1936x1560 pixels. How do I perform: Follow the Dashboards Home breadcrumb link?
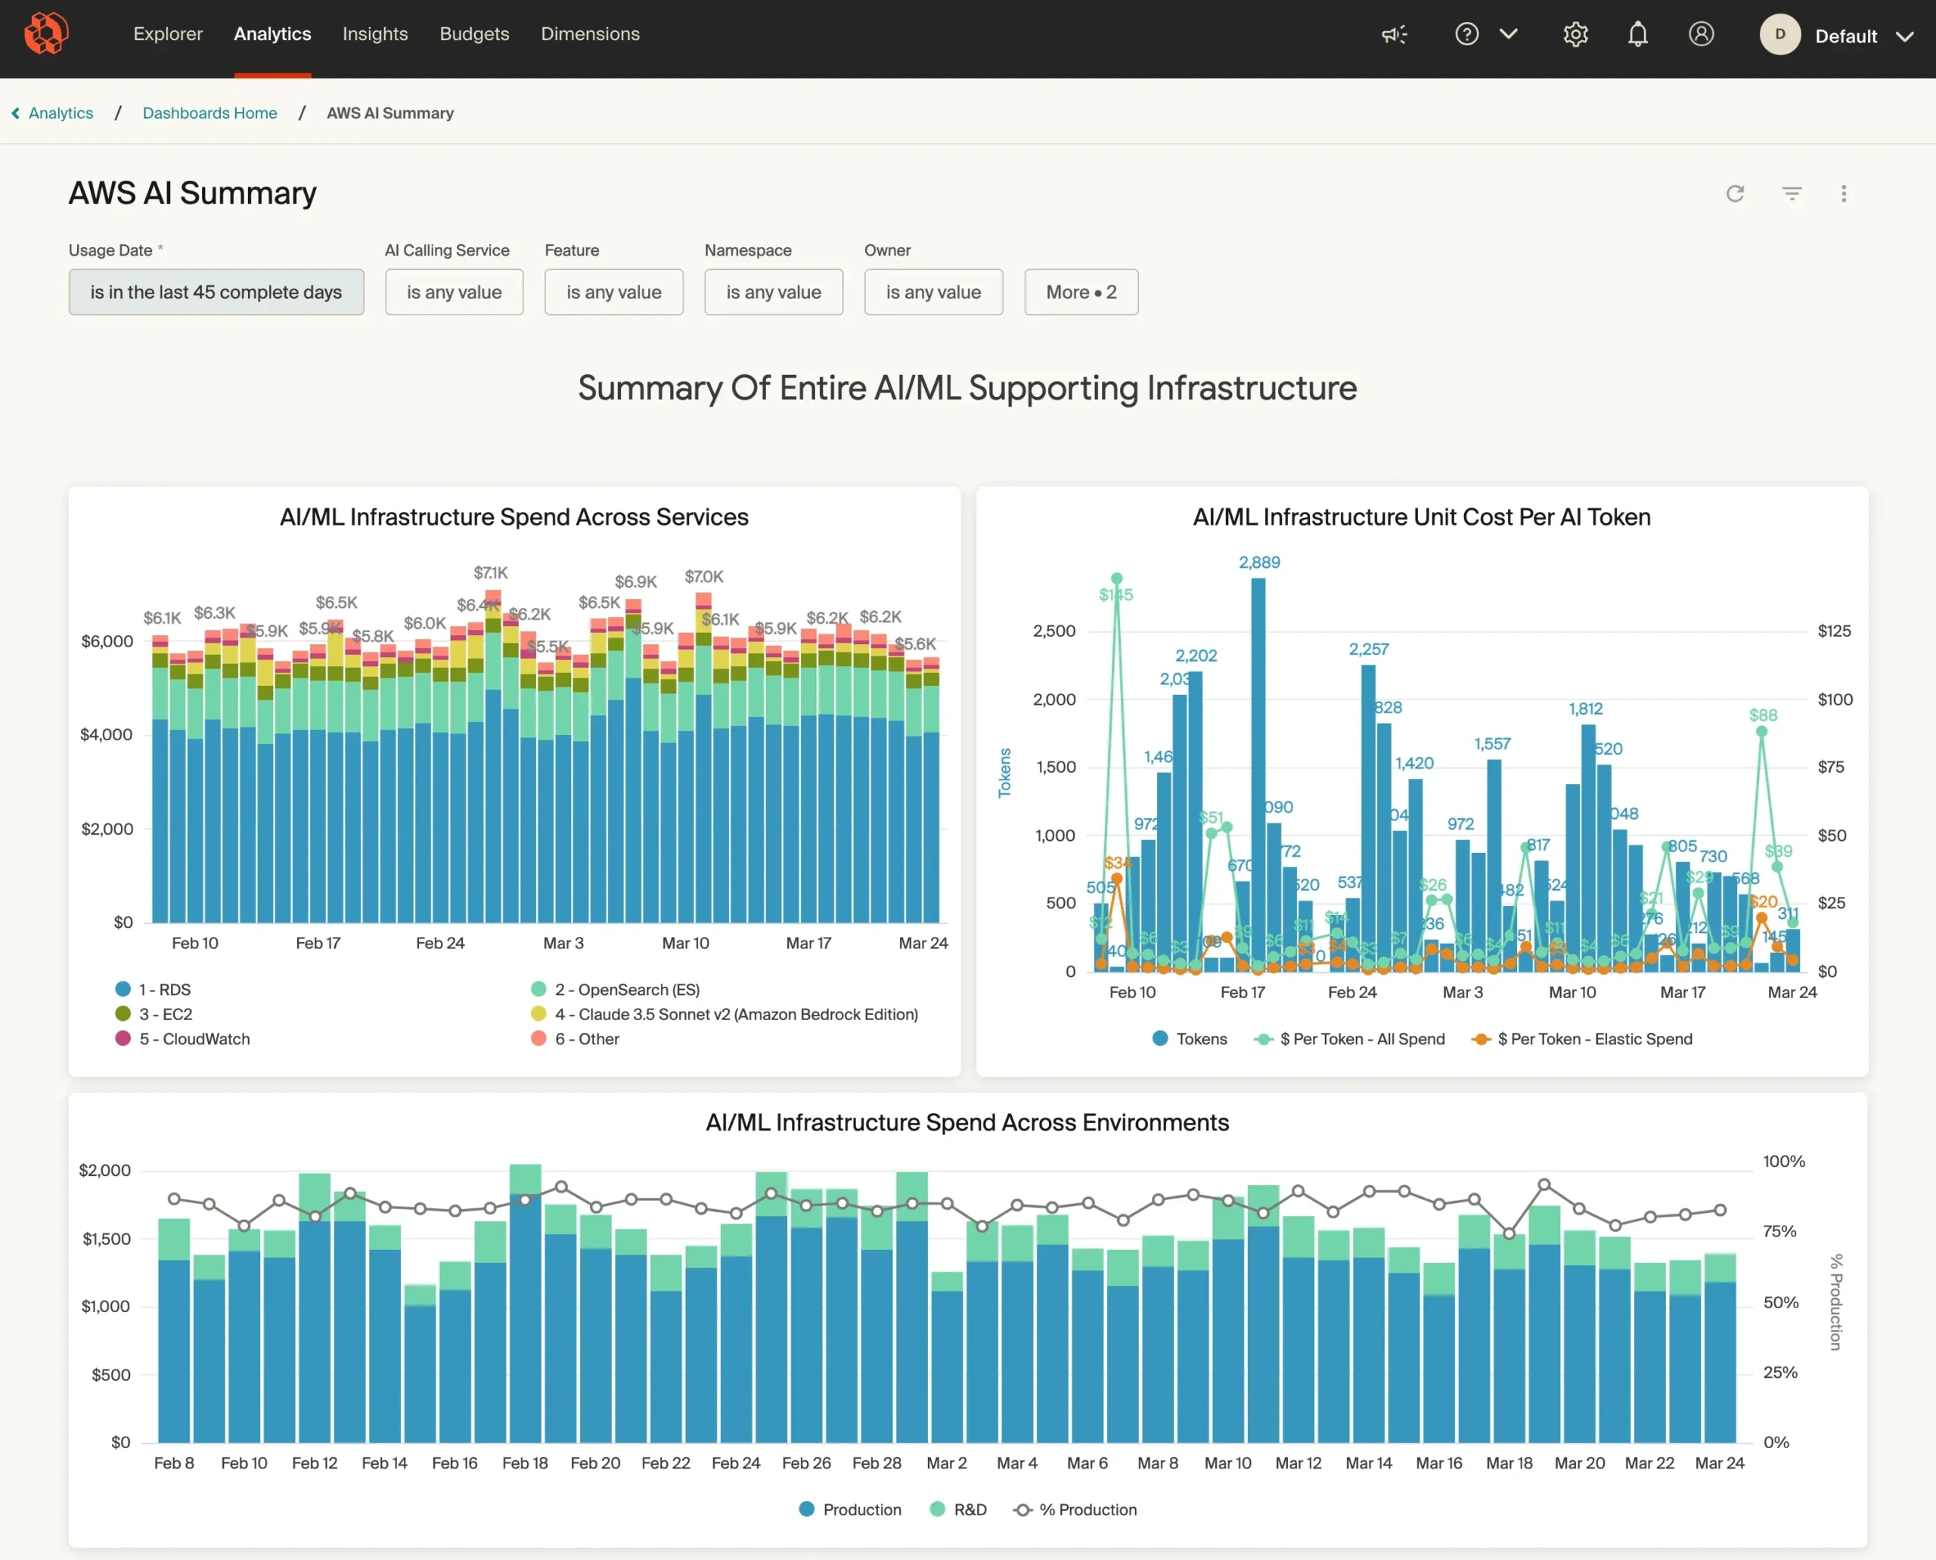(209, 113)
